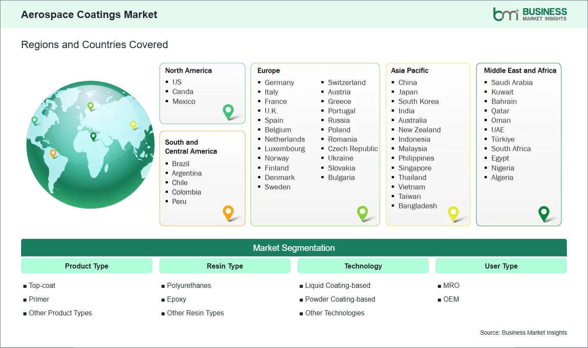Image resolution: width=588 pixels, height=348 pixels.
Task: Click the pin marker on South America map
Action: [x=54, y=153]
